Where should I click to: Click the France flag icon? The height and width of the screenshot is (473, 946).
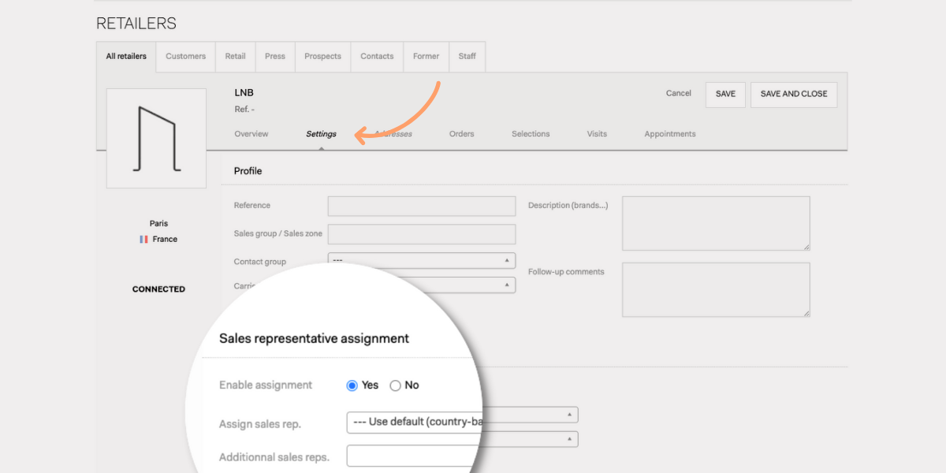[x=143, y=239]
